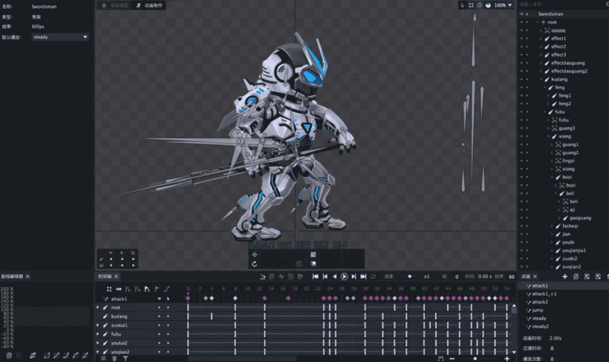Jump to the last frame
This screenshot has width=609, height=362.
click(x=364, y=277)
